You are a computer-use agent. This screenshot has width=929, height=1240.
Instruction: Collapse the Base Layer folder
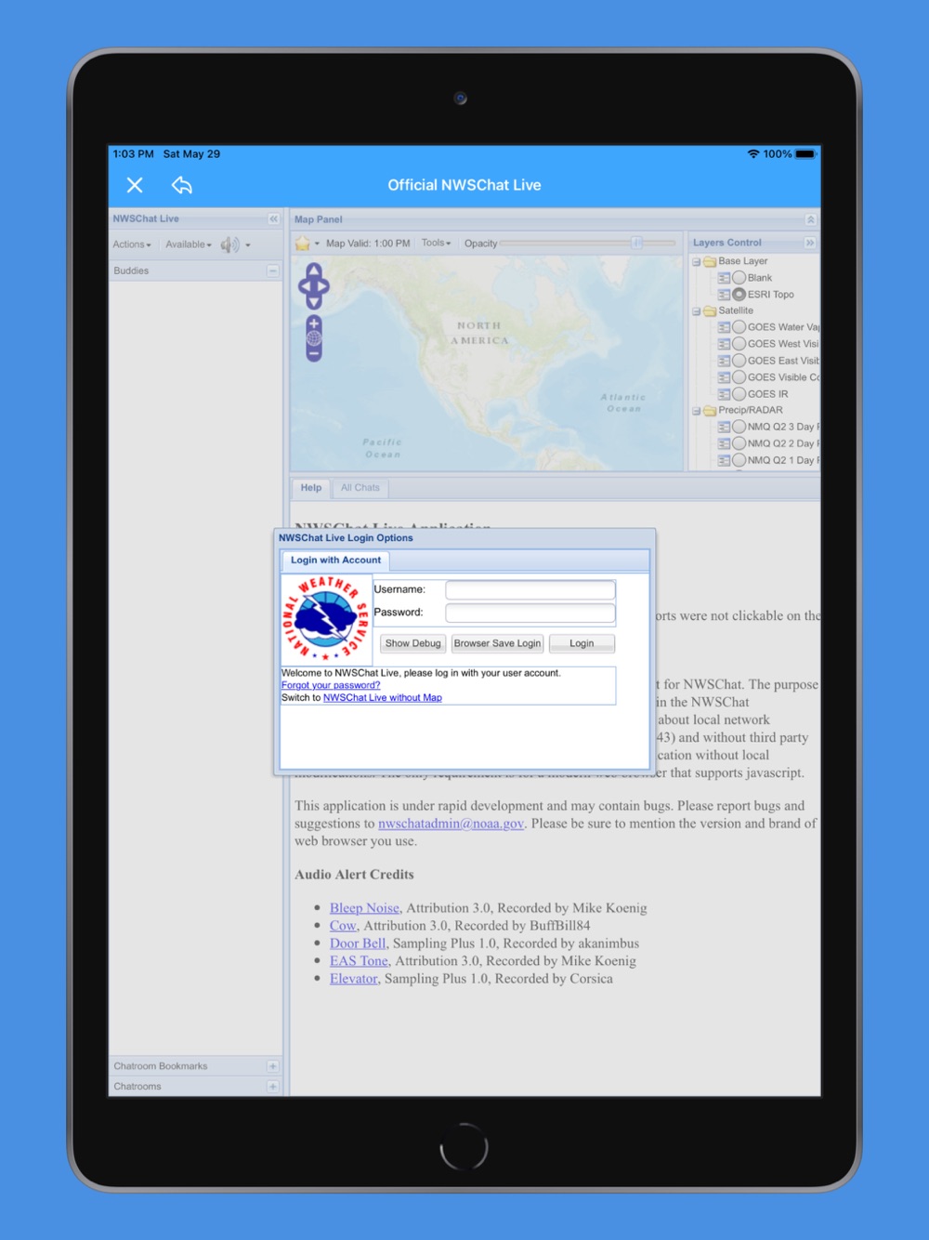click(x=696, y=262)
